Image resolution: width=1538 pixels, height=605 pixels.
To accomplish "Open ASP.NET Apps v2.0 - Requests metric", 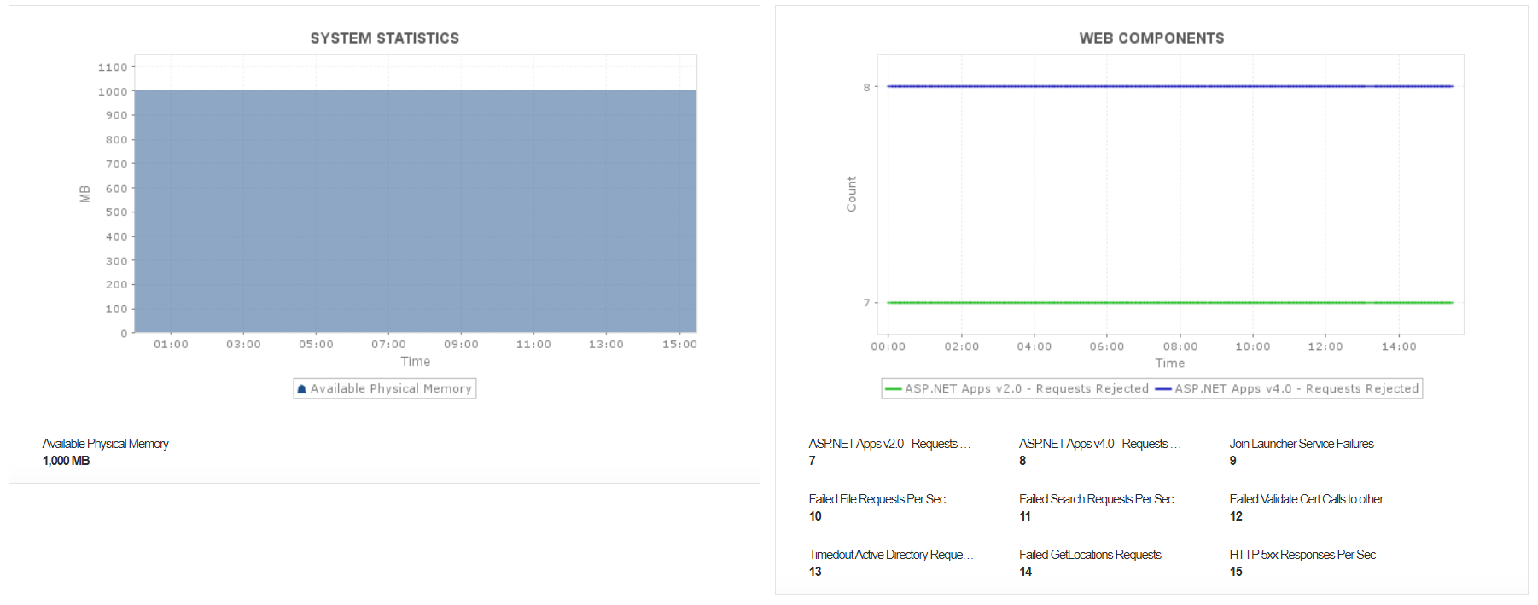I will (x=889, y=444).
